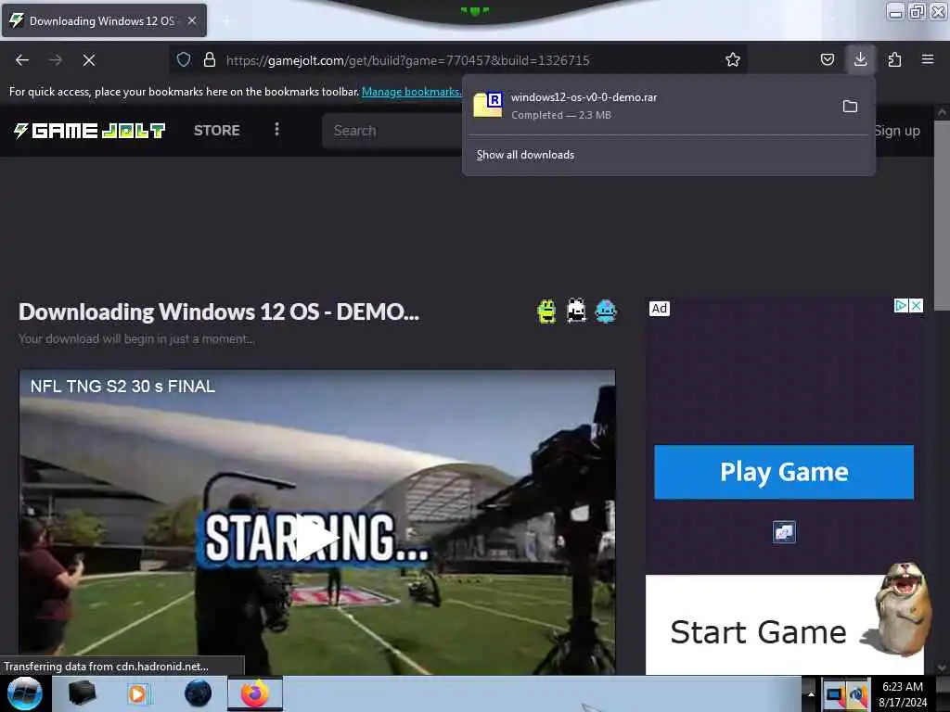
Task: Focus the Game Jolt Search field
Action: [x=393, y=131]
